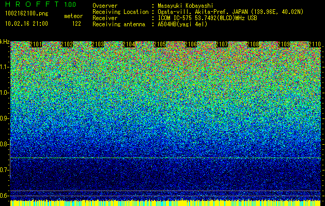
Task: Click the 2108 time marker
Action: coord(253,44)
